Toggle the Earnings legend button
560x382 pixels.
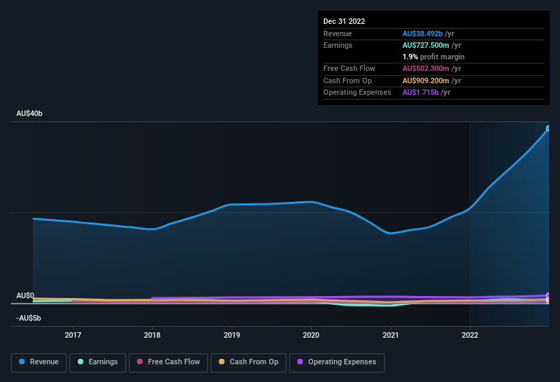[98, 362]
